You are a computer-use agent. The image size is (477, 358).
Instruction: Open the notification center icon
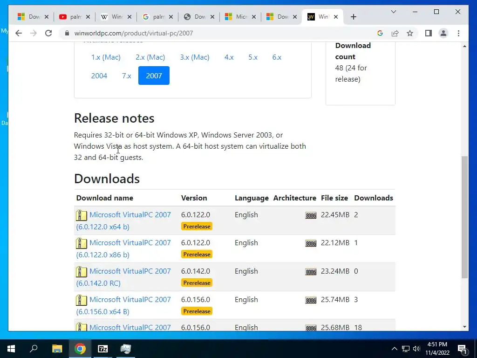463,349
